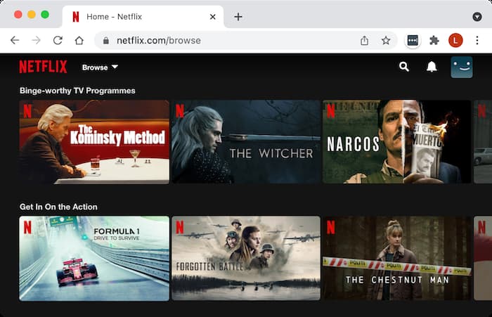Open The Chestnut Man thumbnail
Screen dimensions: 492x317
click(x=396, y=258)
